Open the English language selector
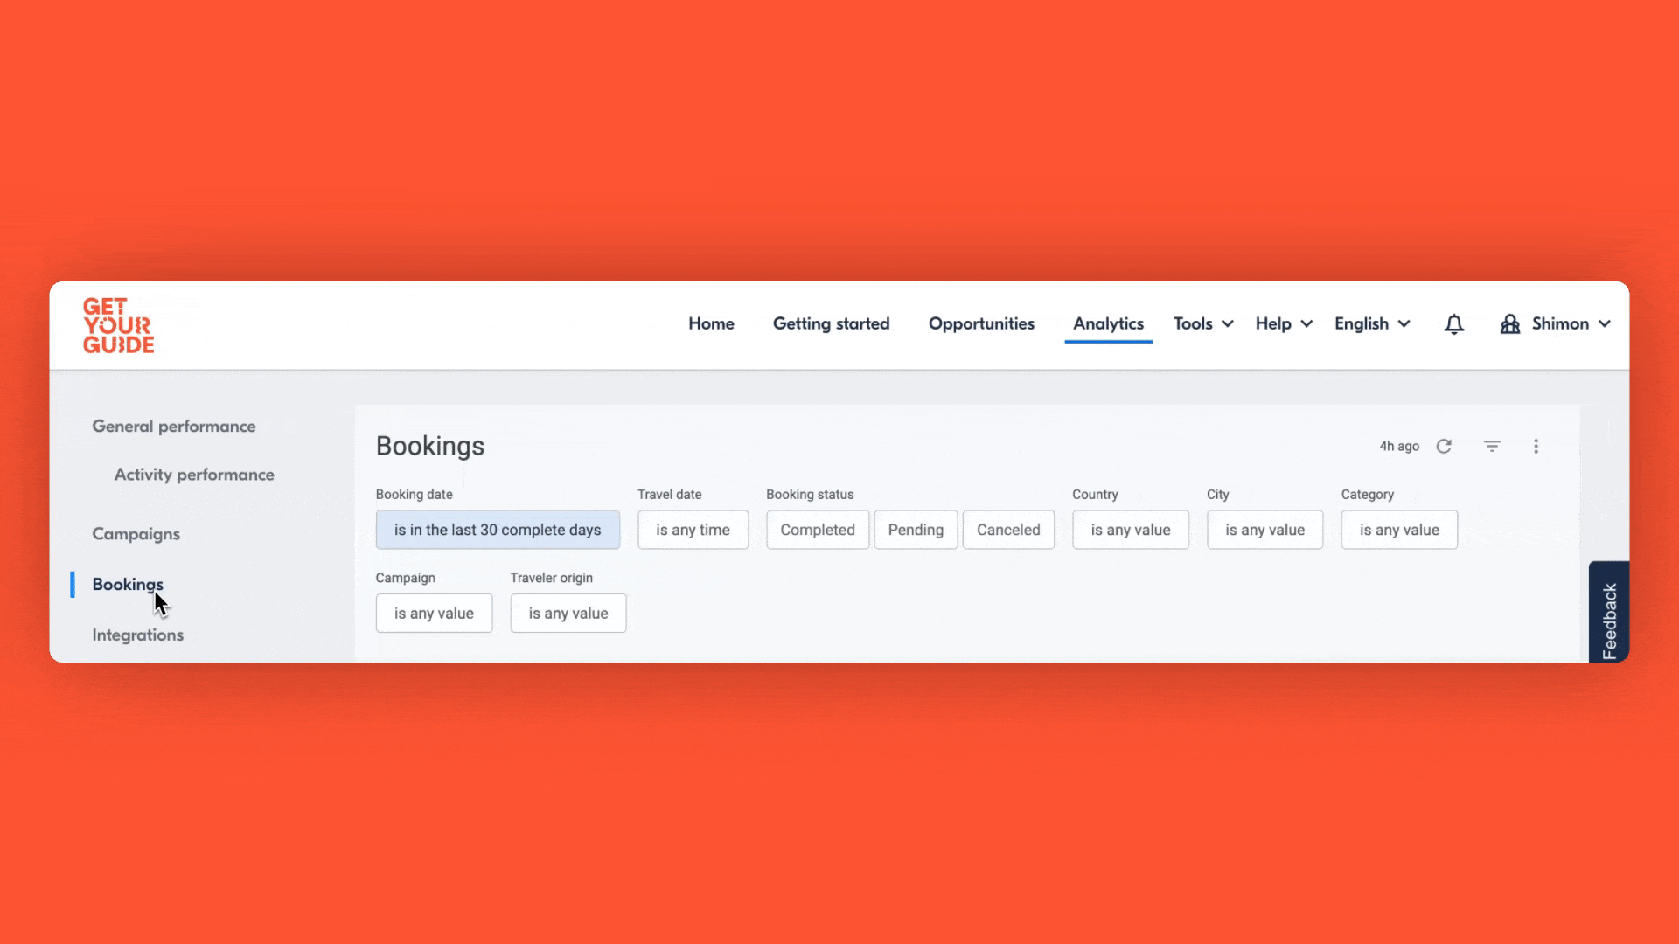This screenshot has height=944, width=1679. click(x=1372, y=323)
